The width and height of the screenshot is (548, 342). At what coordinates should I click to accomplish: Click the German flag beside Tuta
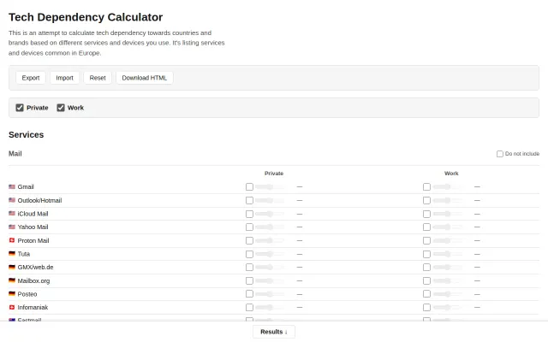coord(12,253)
